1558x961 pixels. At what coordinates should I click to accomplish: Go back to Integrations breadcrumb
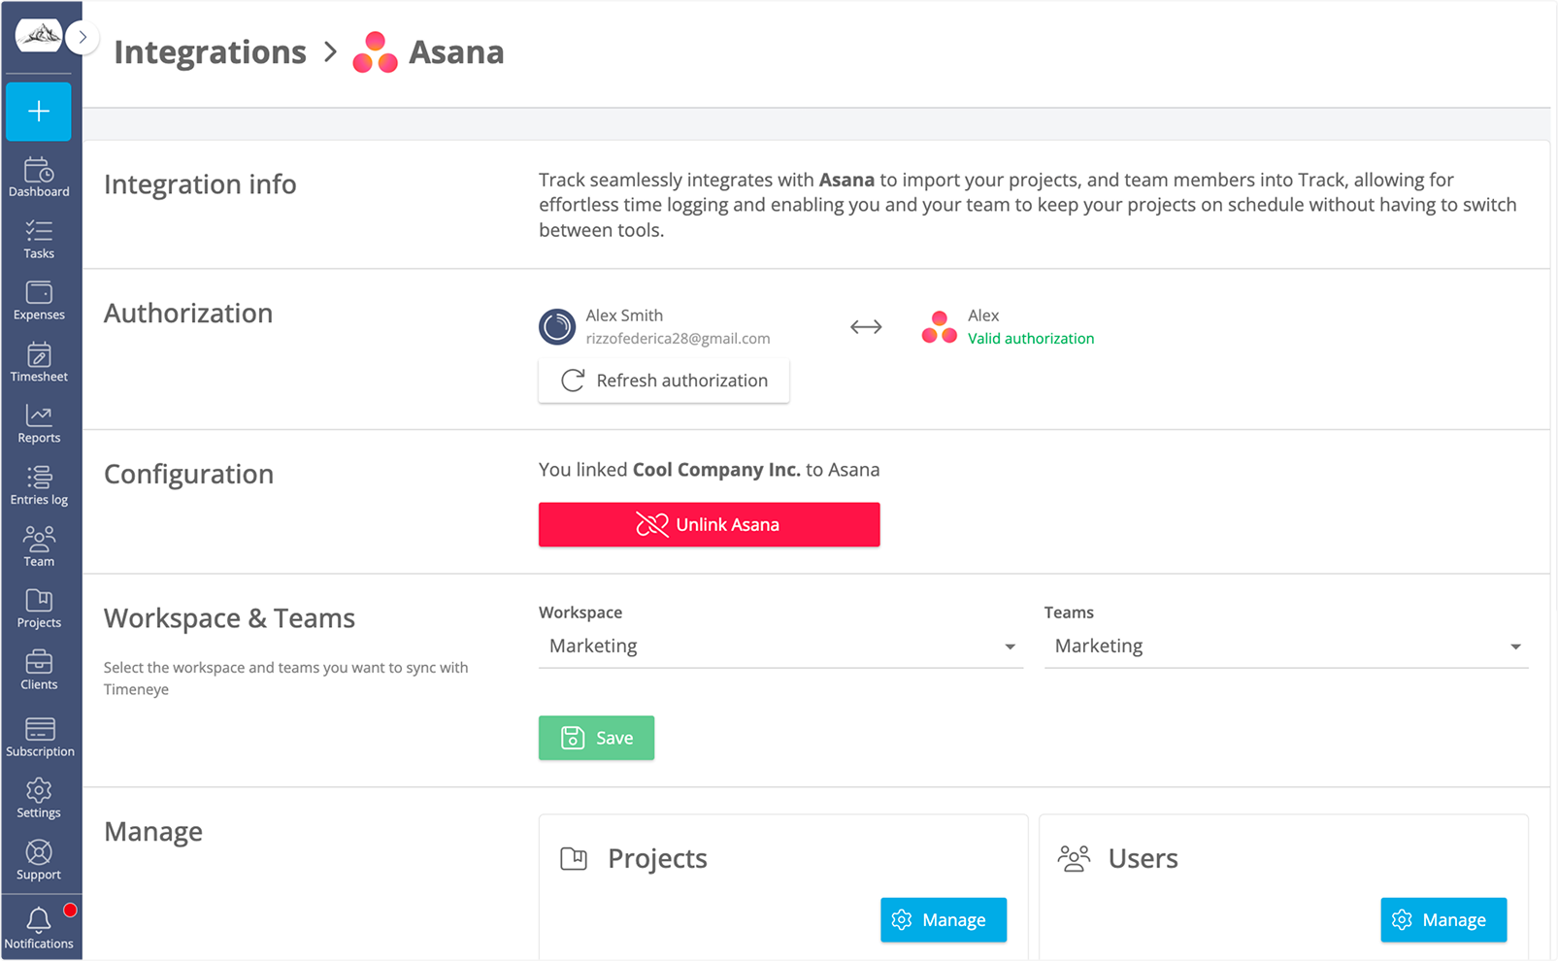[x=210, y=52]
